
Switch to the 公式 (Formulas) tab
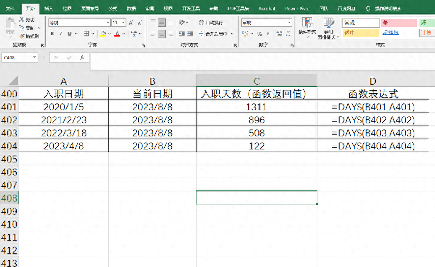tap(113, 8)
